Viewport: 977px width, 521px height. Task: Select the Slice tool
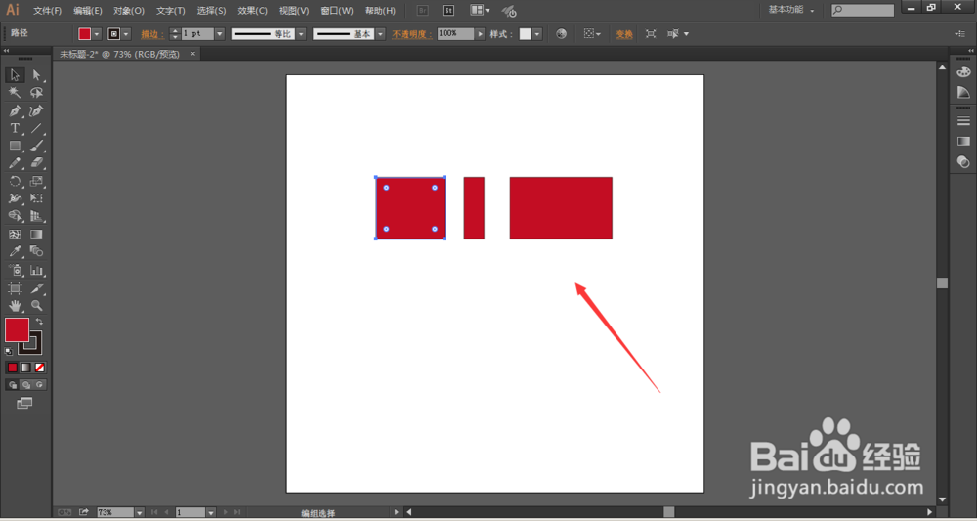37,288
